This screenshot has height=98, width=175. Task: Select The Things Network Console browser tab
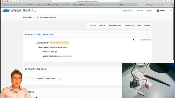click(154, 5)
